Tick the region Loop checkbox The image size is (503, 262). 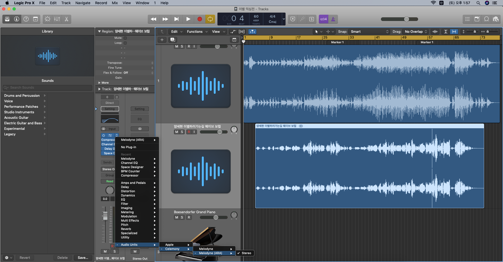click(x=125, y=43)
